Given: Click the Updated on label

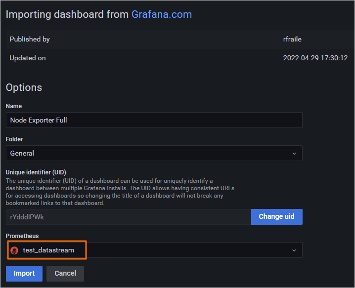Looking at the screenshot, I should point(28,58).
